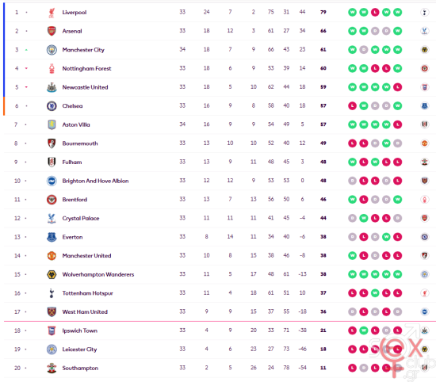Screen dimensions: 436x382
Task: Click the Southampton club crest
Action: point(52,368)
